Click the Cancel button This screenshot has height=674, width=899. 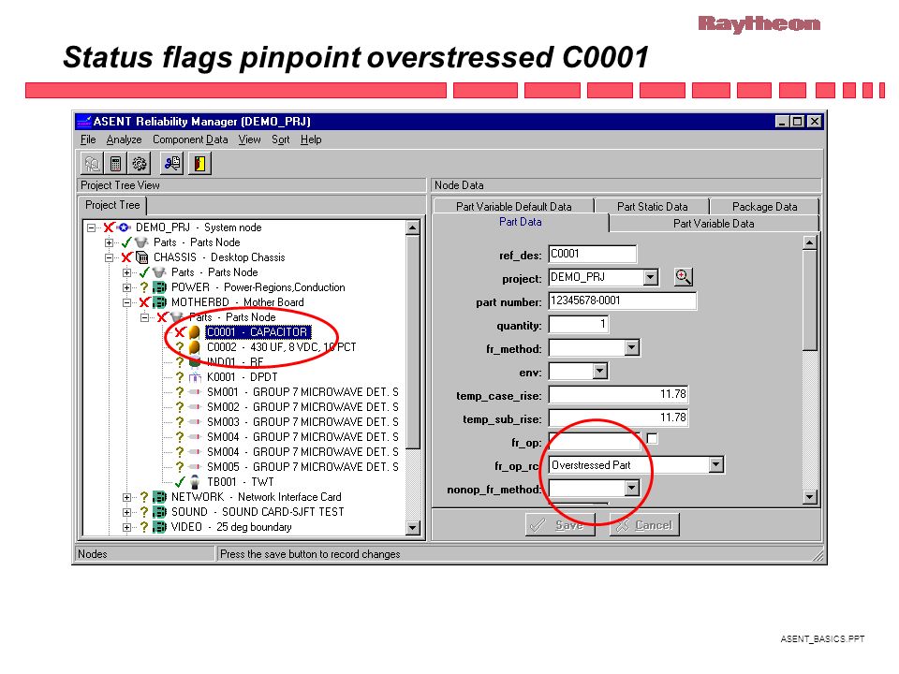(x=644, y=524)
